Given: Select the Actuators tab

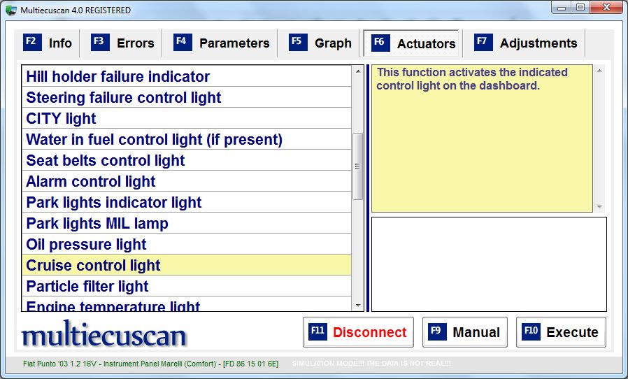Looking at the screenshot, I should click(x=411, y=43).
